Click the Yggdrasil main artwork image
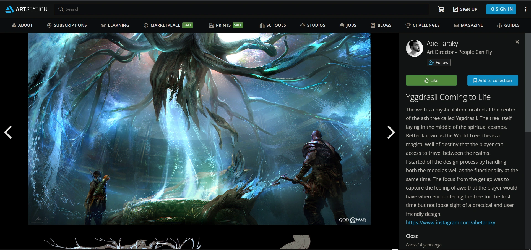The width and height of the screenshot is (531, 250). coord(199,129)
